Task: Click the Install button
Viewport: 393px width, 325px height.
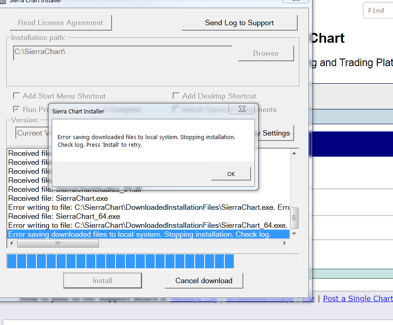Action: (103, 280)
